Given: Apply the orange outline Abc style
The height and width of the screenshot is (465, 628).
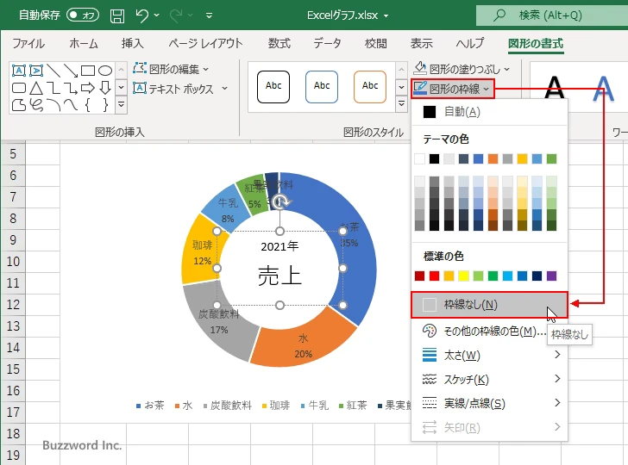Looking at the screenshot, I should (x=370, y=87).
